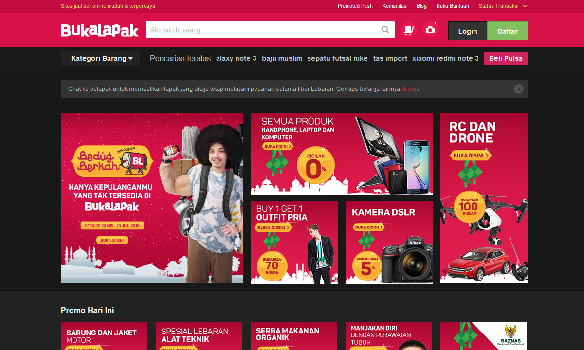Viewport: 584px width, 350px height.
Task: Click the Pencarian teratas label
Action: pos(181,58)
